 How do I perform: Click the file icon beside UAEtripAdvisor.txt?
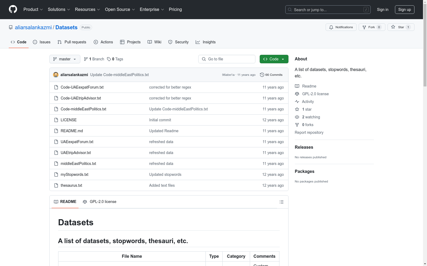(x=56, y=153)
